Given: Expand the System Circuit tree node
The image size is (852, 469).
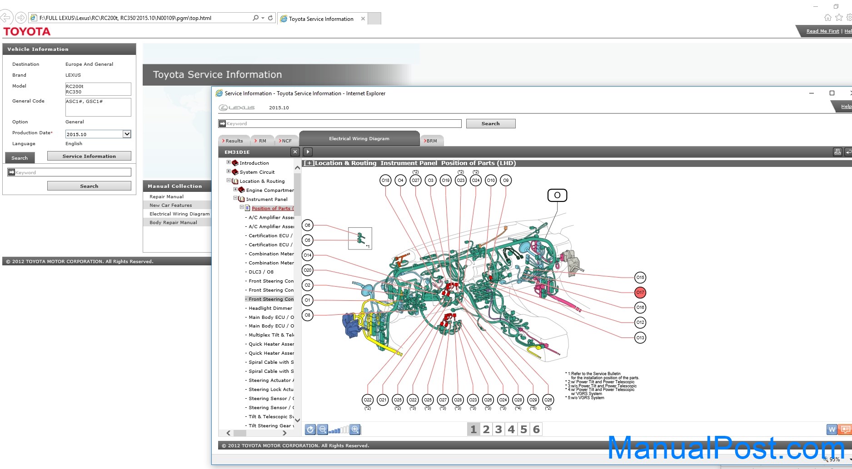Looking at the screenshot, I should point(229,171).
